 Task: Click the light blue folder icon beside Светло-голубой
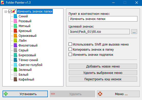[x=15, y=65]
